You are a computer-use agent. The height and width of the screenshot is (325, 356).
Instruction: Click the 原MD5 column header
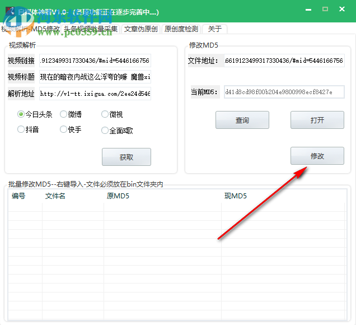pos(162,196)
